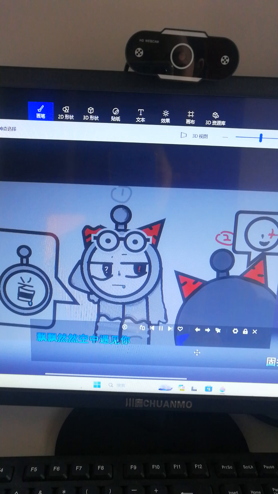This screenshot has height=494, width=278.
Task: Select the 画笔 brushes tab
Action: pos(41,111)
